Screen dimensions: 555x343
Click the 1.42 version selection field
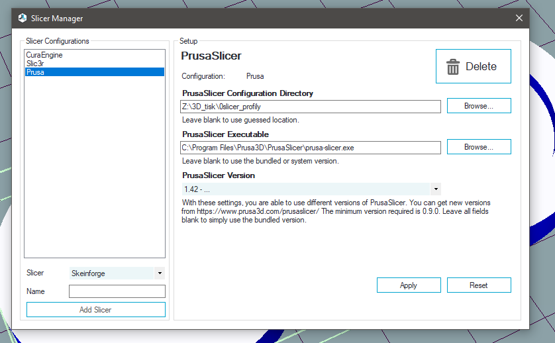pos(305,189)
